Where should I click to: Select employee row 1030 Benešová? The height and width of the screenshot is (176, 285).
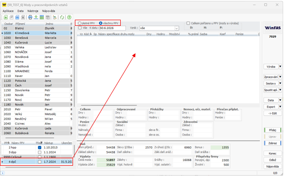[x=37, y=38]
